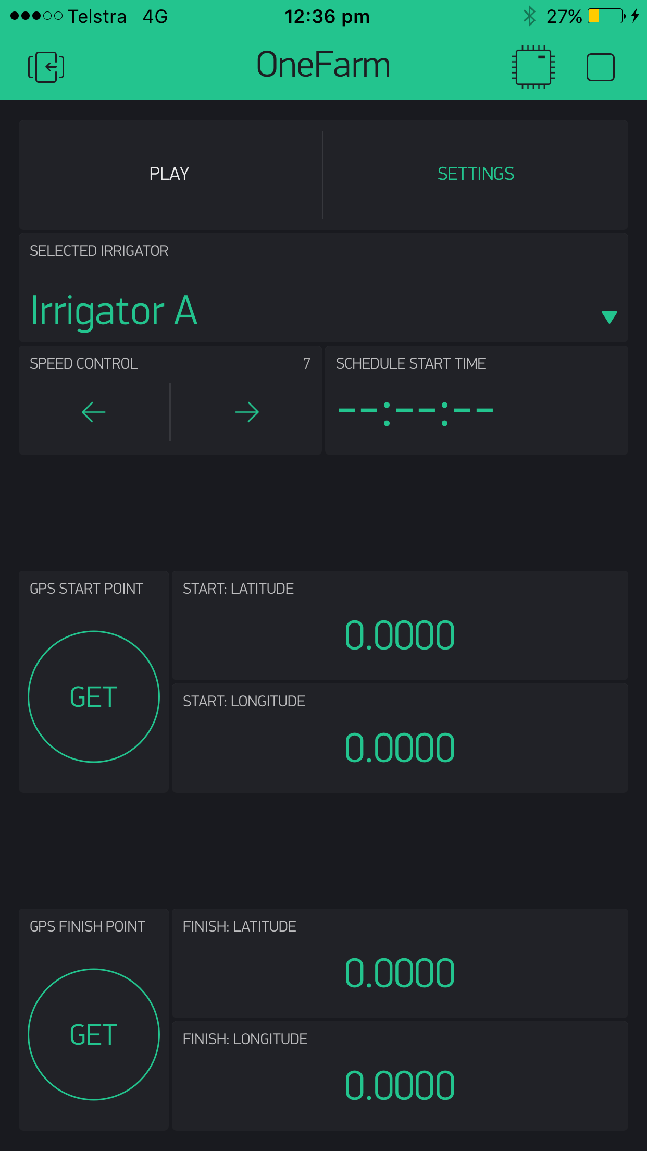Switch to the SETTINGS tab

(x=476, y=174)
